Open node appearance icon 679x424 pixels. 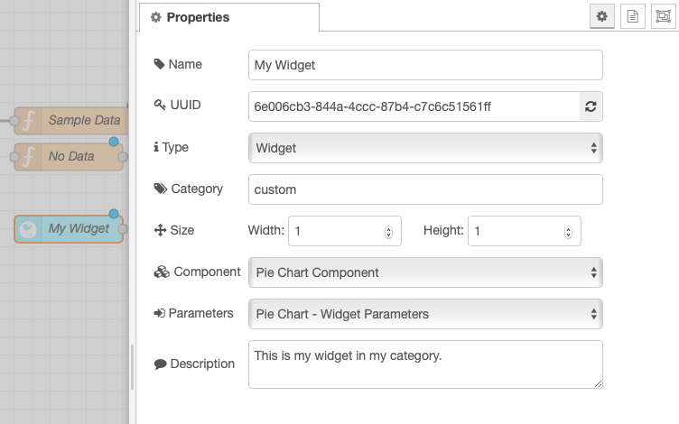(x=664, y=16)
